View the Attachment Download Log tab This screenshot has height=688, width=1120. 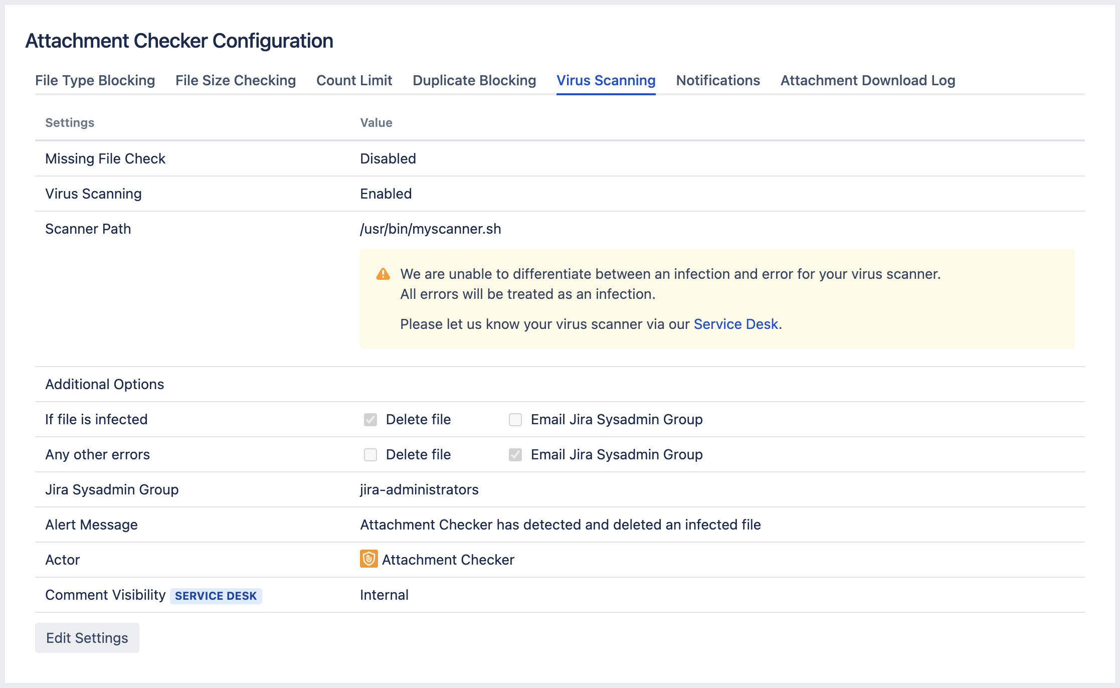[x=867, y=80]
